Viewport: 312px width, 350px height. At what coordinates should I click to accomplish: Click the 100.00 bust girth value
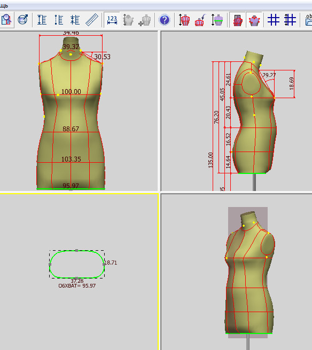coord(71,92)
